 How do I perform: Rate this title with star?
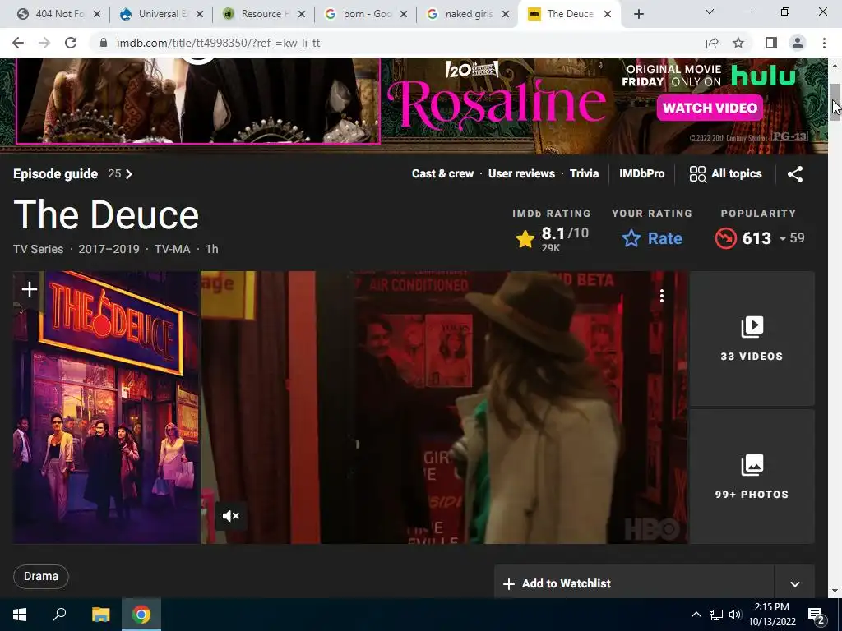652,238
